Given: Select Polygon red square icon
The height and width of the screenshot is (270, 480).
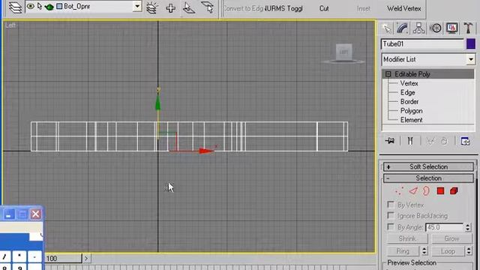Looking at the screenshot, I should coord(440,191).
